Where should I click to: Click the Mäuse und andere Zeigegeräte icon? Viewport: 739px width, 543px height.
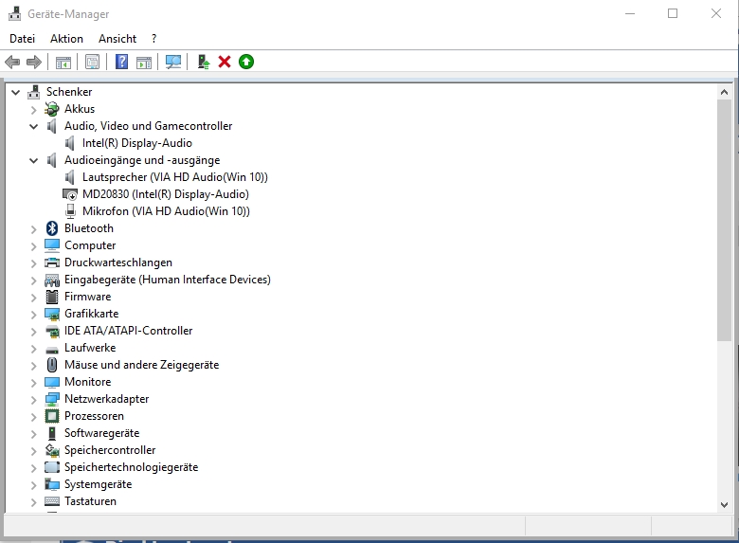pos(52,365)
